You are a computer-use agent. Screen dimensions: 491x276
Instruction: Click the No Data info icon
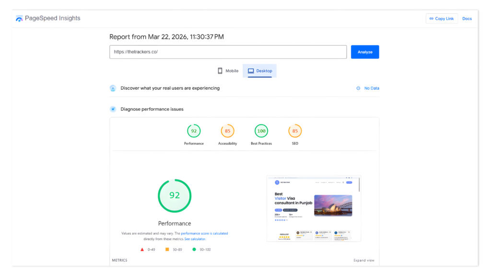(x=358, y=88)
